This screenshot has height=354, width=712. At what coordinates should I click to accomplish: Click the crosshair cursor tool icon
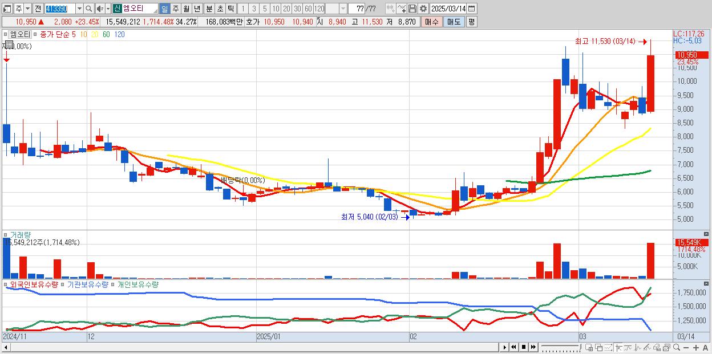tap(618, 347)
